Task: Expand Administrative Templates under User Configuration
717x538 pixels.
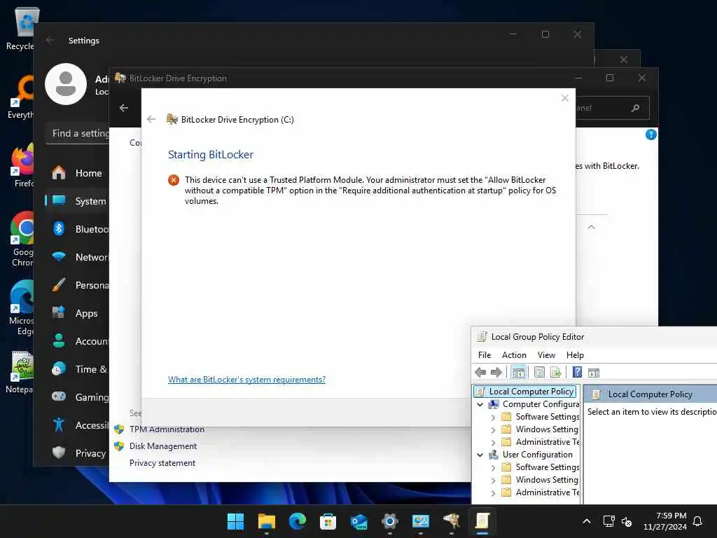Action: pos(493,492)
